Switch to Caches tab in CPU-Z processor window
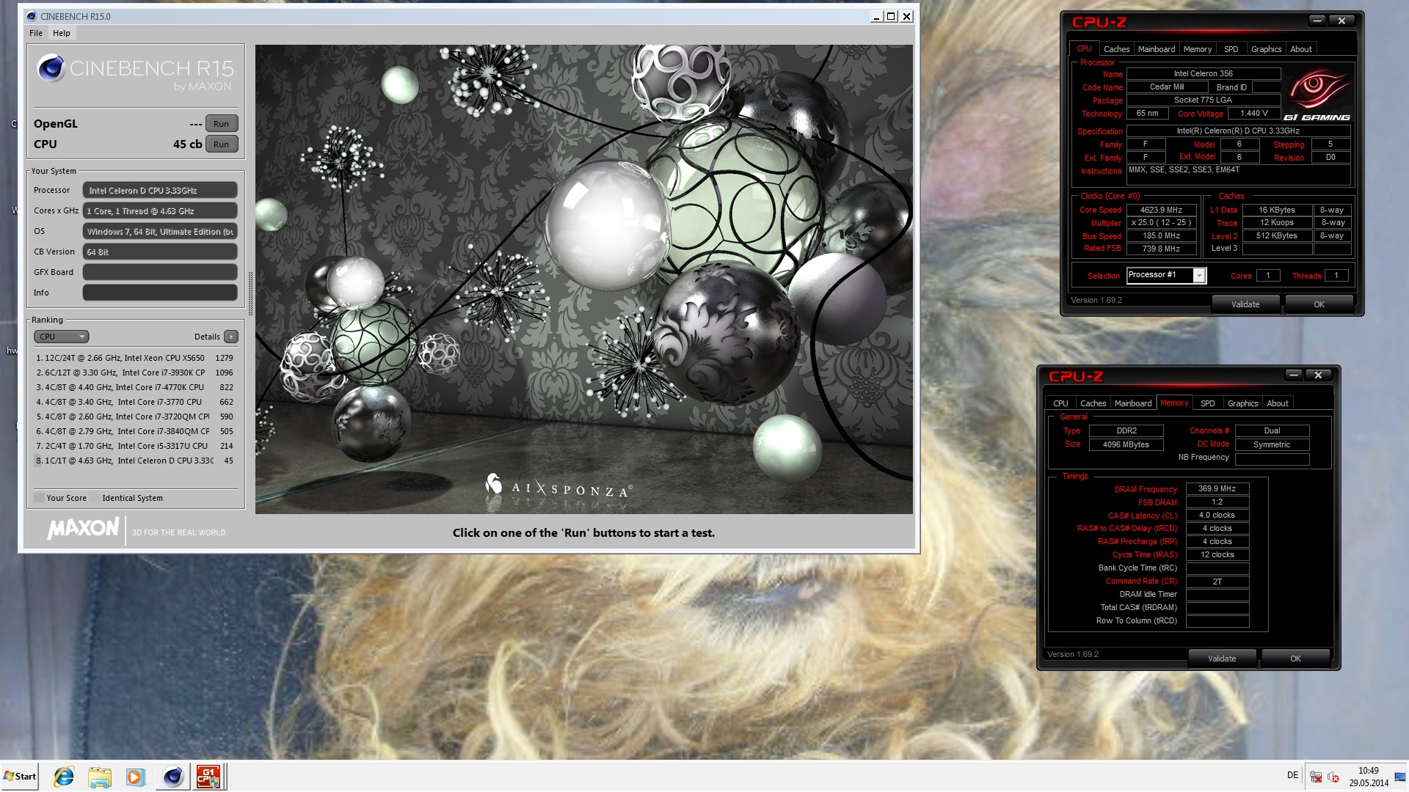Viewport: 1409px width, 792px height. [1116, 49]
